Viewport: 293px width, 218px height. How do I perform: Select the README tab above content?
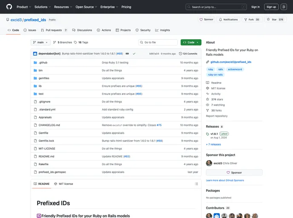41,184
